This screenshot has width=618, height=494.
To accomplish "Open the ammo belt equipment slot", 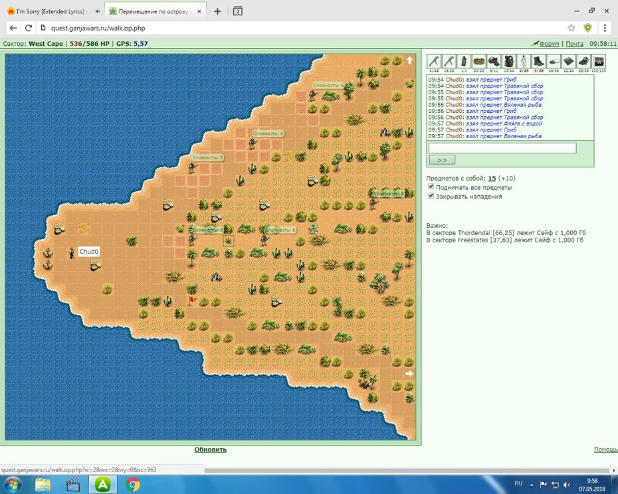I will (479, 62).
